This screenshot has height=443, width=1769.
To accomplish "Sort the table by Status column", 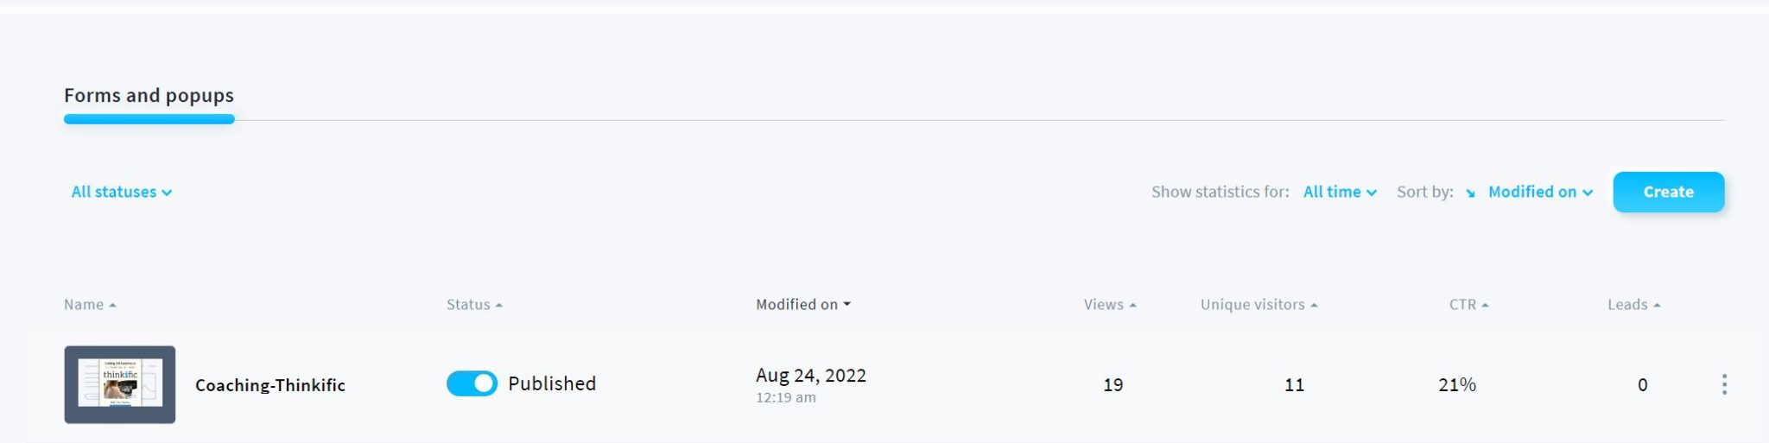I will point(474,305).
